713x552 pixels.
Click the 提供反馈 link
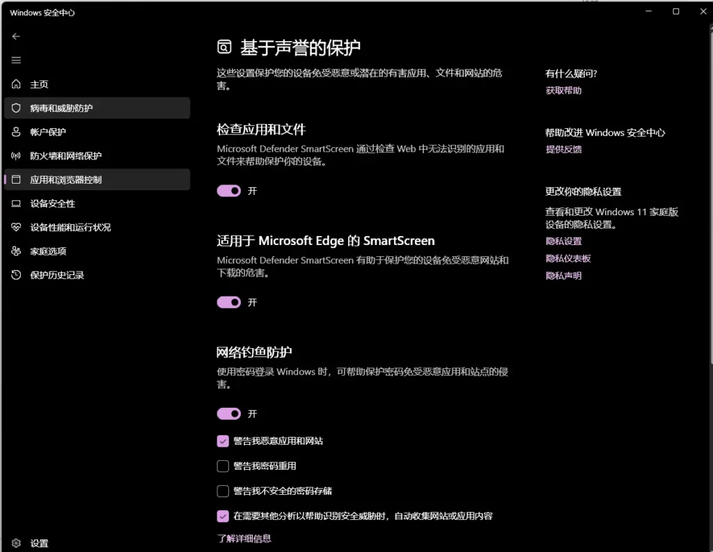(563, 149)
